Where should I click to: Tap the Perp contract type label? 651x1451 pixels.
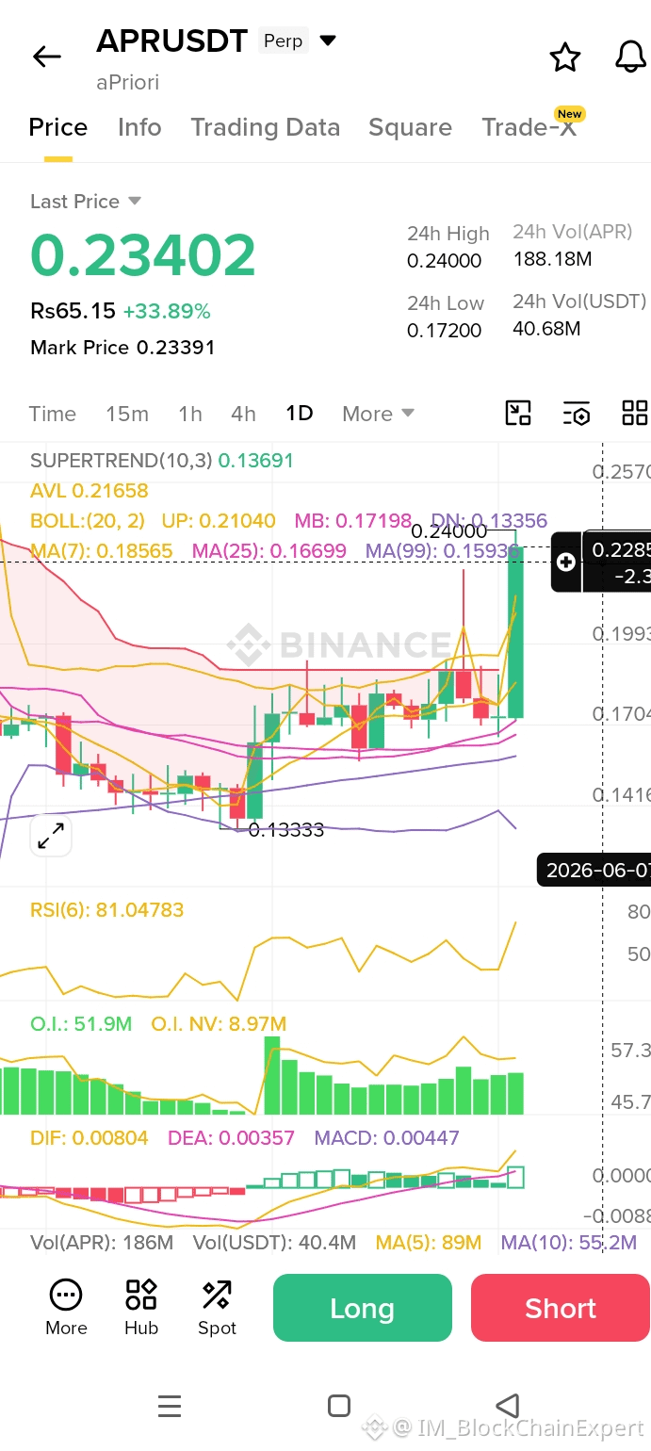tap(283, 41)
